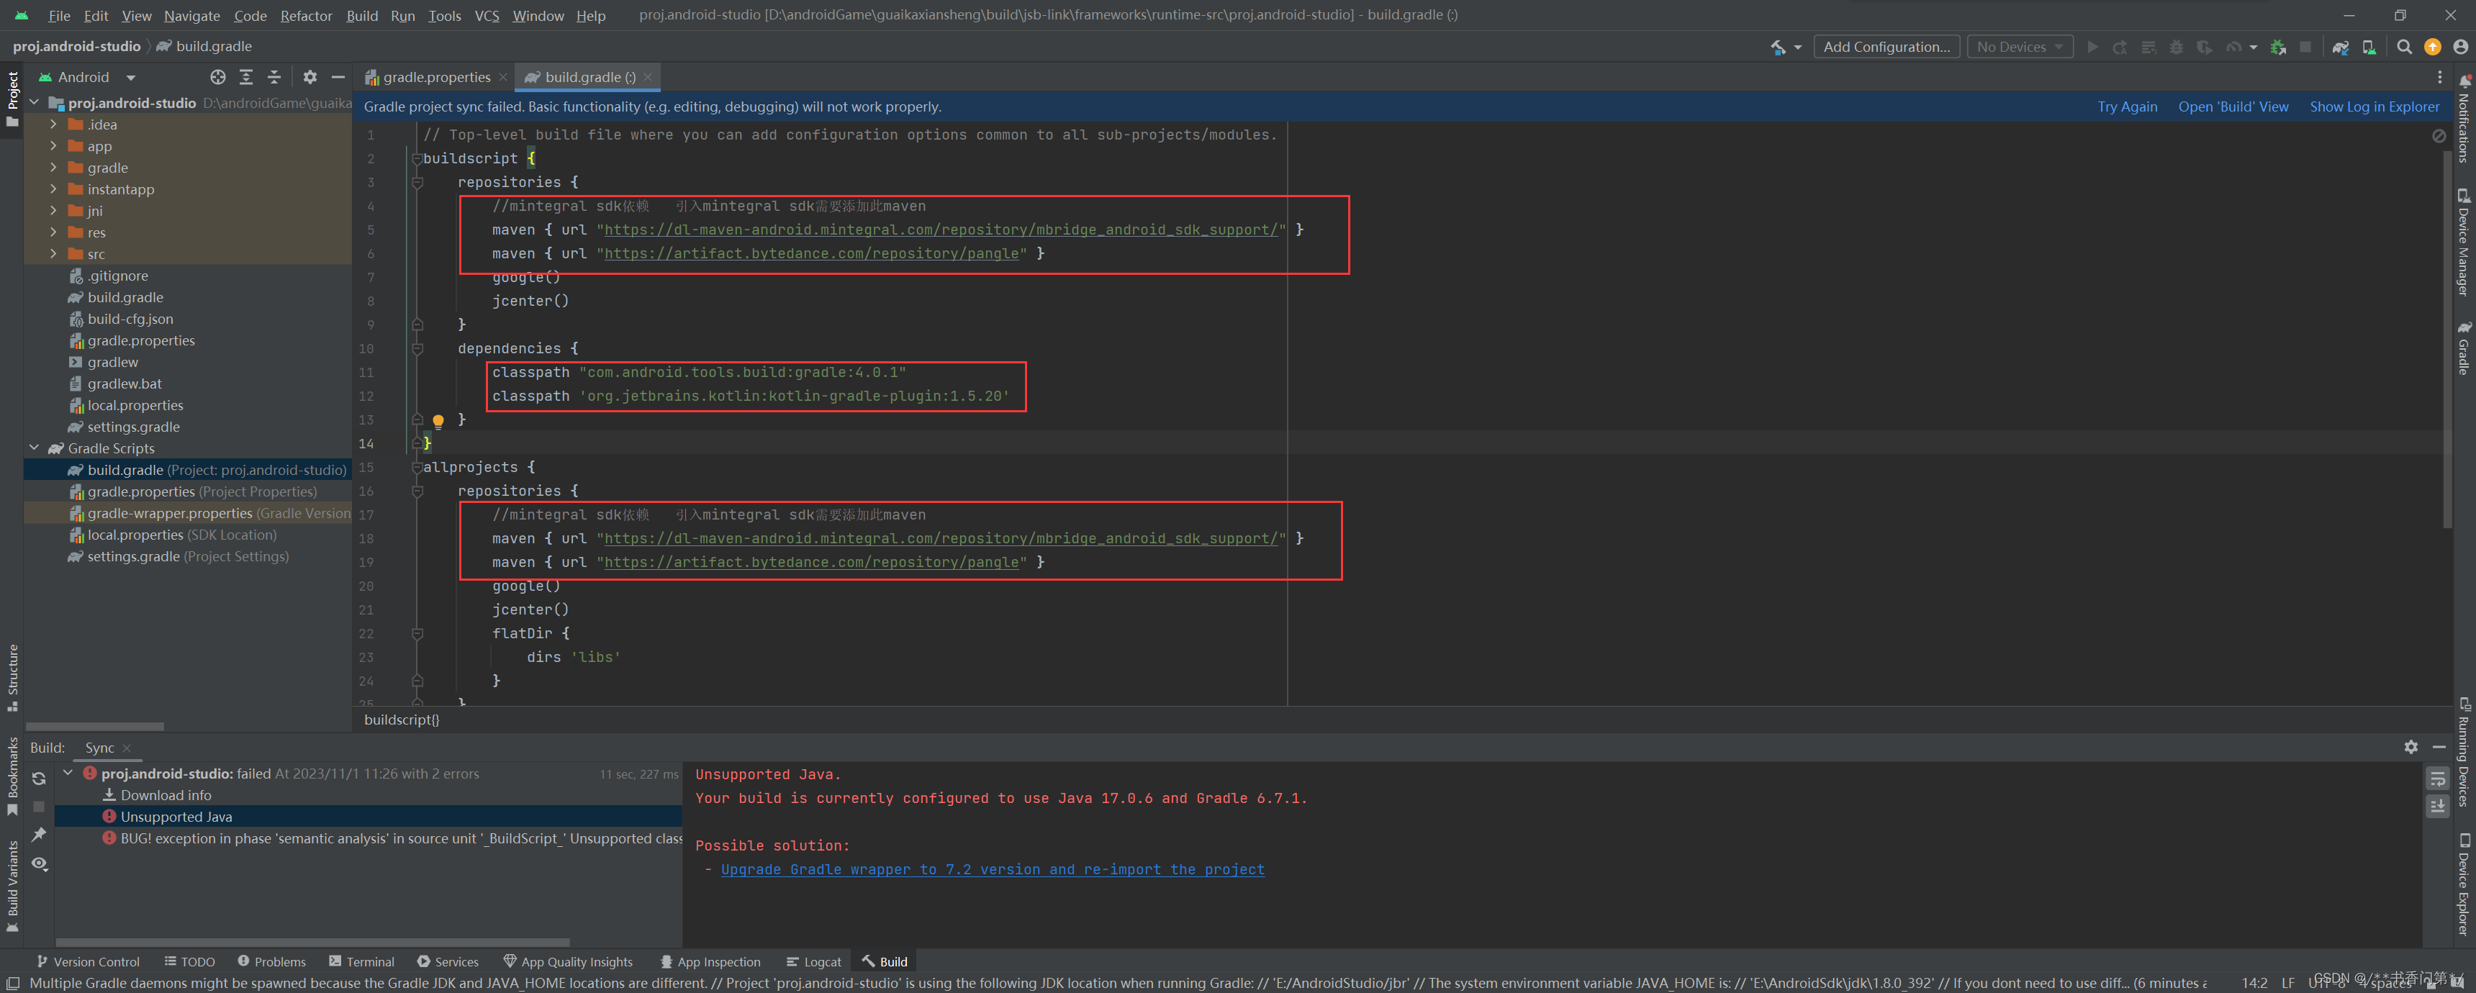Click the Build panel horizontal scrollbar

click(312, 942)
